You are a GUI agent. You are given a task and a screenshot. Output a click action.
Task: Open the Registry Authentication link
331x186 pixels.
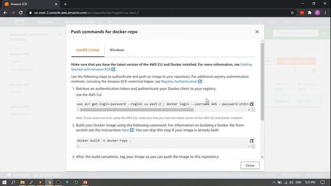[182, 82]
